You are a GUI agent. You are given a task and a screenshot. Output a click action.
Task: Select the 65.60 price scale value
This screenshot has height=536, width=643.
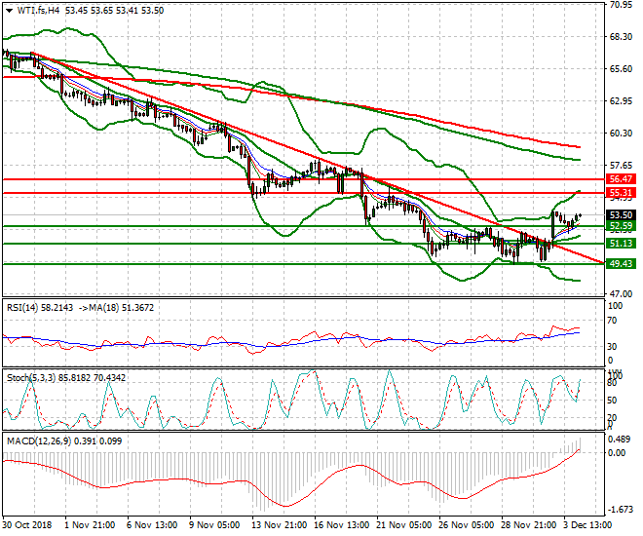tap(621, 69)
